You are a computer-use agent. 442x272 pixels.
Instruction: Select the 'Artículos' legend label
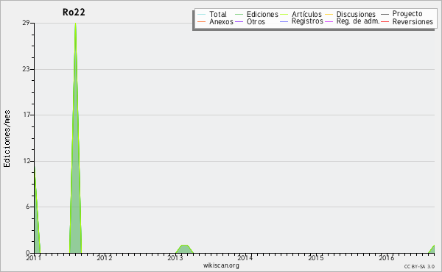coord(306,14)
